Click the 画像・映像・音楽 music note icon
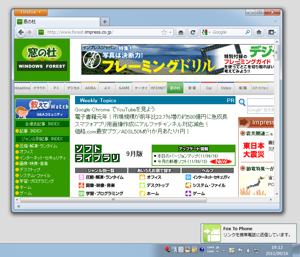This screenshot has height=257, width=300. [81, 185]
